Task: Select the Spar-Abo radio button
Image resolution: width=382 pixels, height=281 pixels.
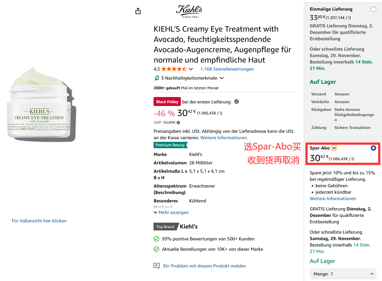Action: click(373, 148)
